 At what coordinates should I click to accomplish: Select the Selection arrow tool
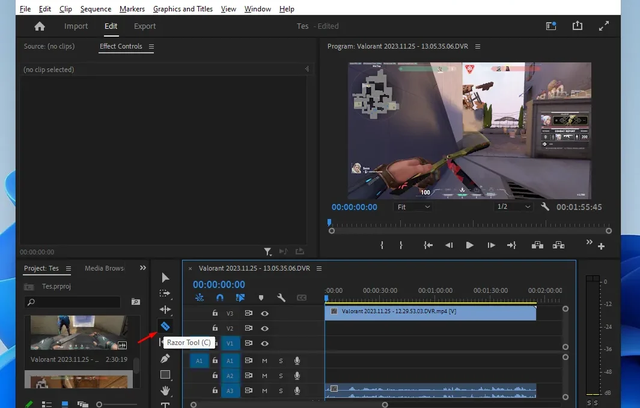tap(165, 278)
